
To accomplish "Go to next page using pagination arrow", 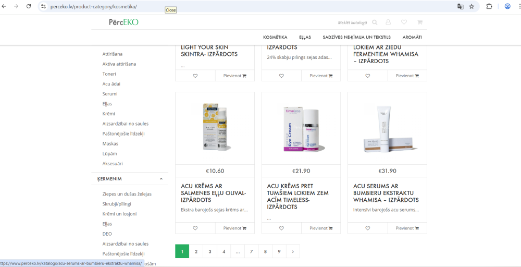I will [x=293, y=251].
